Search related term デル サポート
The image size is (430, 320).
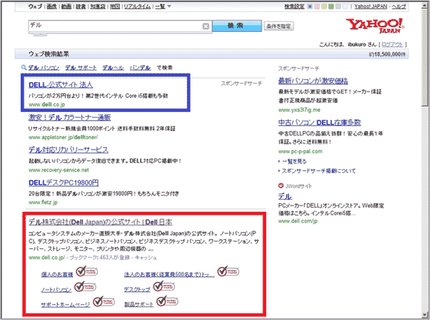tap(81, 67)
